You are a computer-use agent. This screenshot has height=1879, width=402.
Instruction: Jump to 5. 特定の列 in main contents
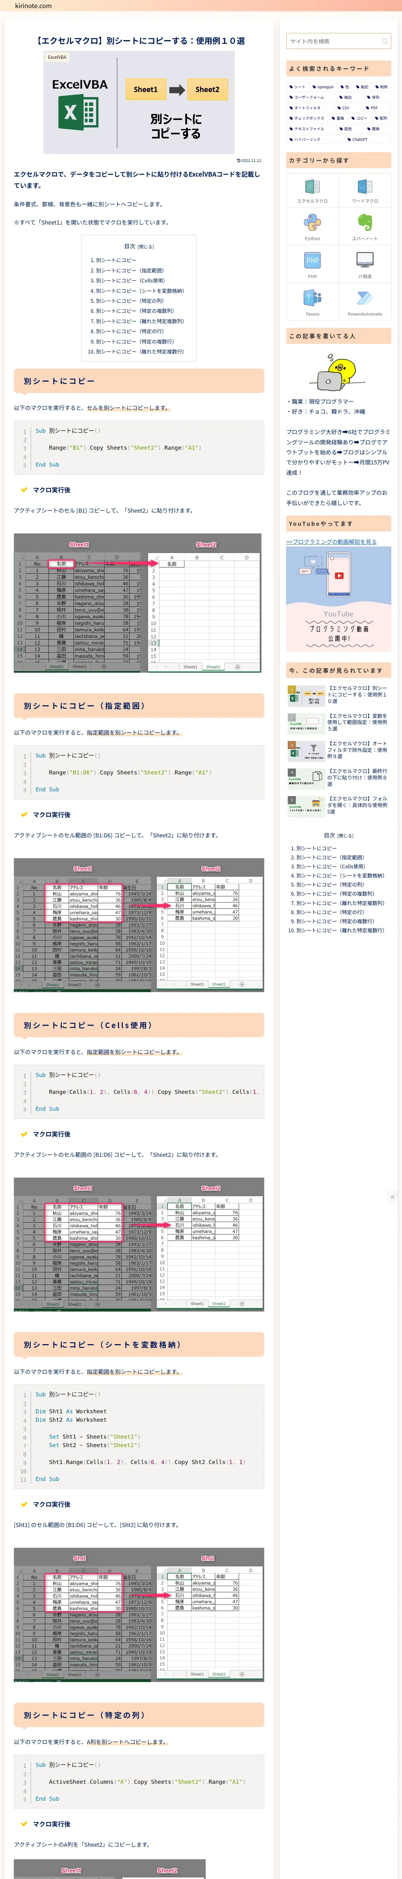(130, 301)
